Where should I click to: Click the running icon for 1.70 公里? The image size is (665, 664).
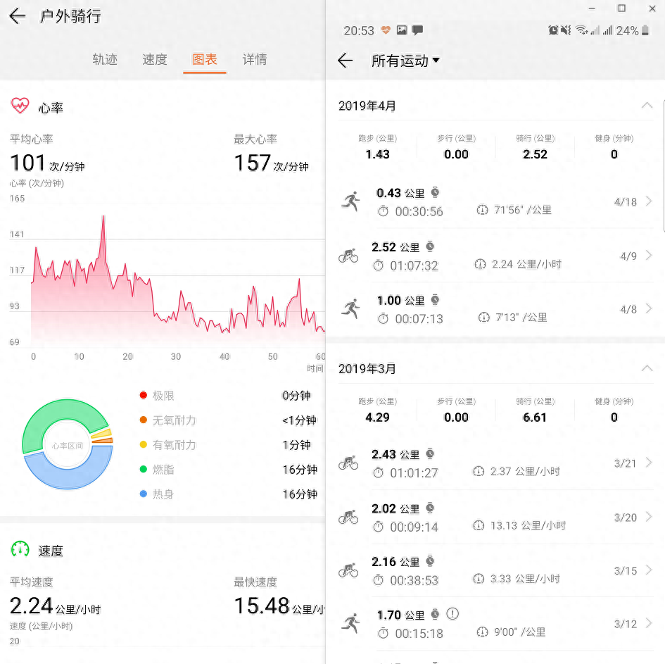[x=350, y=623]
